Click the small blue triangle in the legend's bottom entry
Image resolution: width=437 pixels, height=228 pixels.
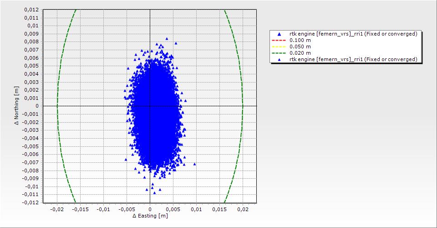[279, 60]
